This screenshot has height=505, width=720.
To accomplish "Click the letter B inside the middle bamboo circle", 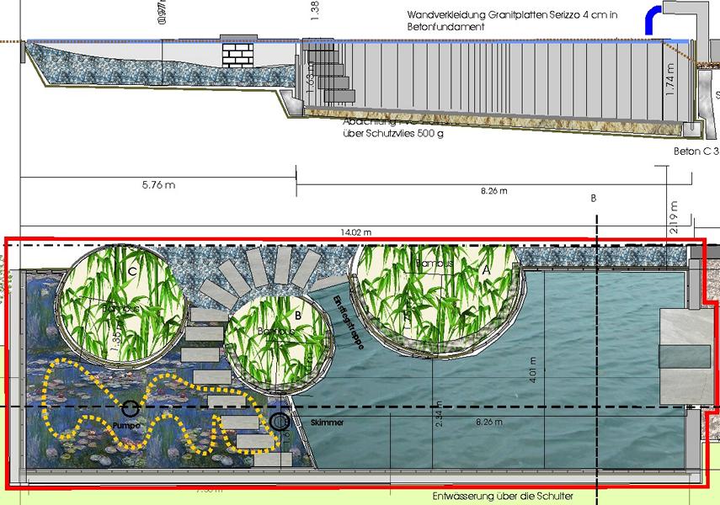I will click(x=298, y=316).
